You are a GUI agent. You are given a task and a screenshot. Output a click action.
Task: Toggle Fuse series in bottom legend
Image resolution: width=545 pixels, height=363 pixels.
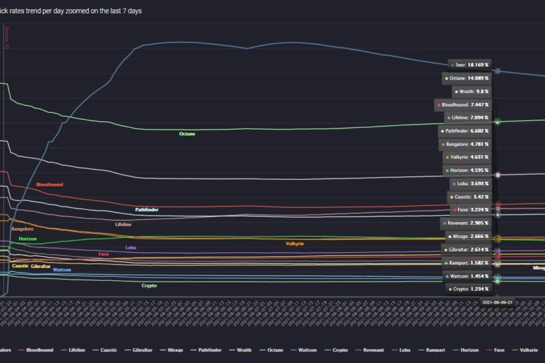tap(496, 350)
